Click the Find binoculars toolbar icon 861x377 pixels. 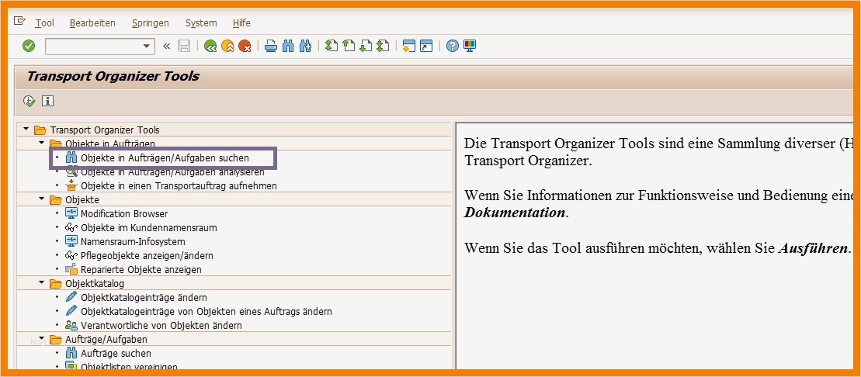(288, 46)
